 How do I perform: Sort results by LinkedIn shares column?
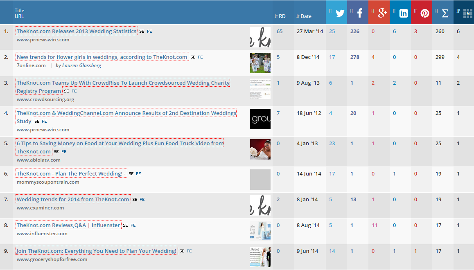400,12
